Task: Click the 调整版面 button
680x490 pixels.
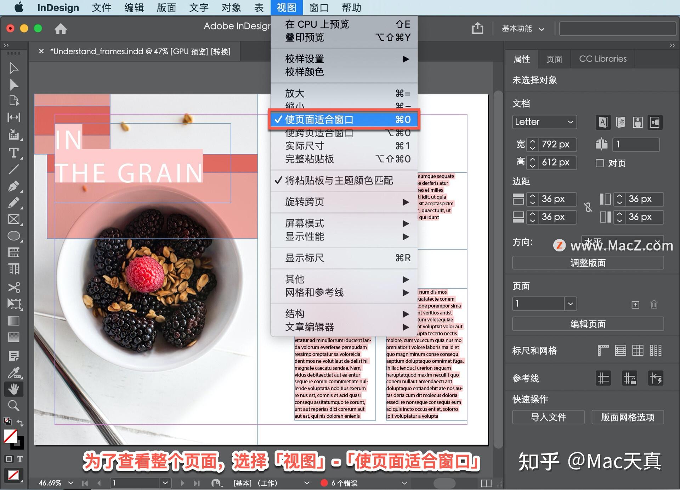Action: point(588,263)
